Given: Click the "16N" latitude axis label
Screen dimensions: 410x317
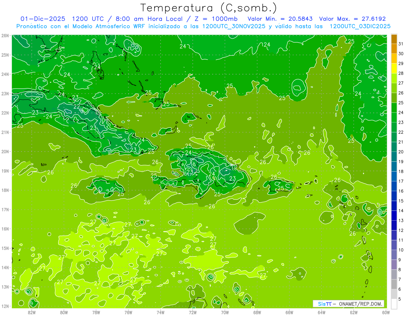Looking at the screenshot, I should 5,229.
